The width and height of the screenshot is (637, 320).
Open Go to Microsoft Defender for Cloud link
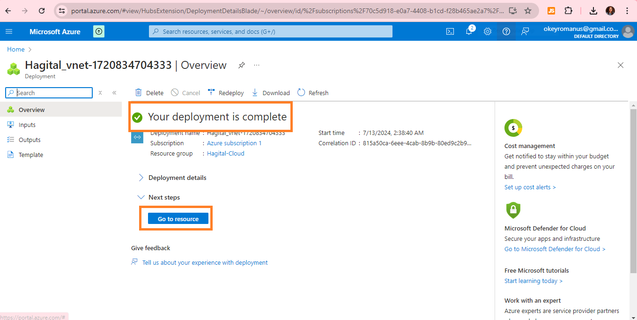555,249
